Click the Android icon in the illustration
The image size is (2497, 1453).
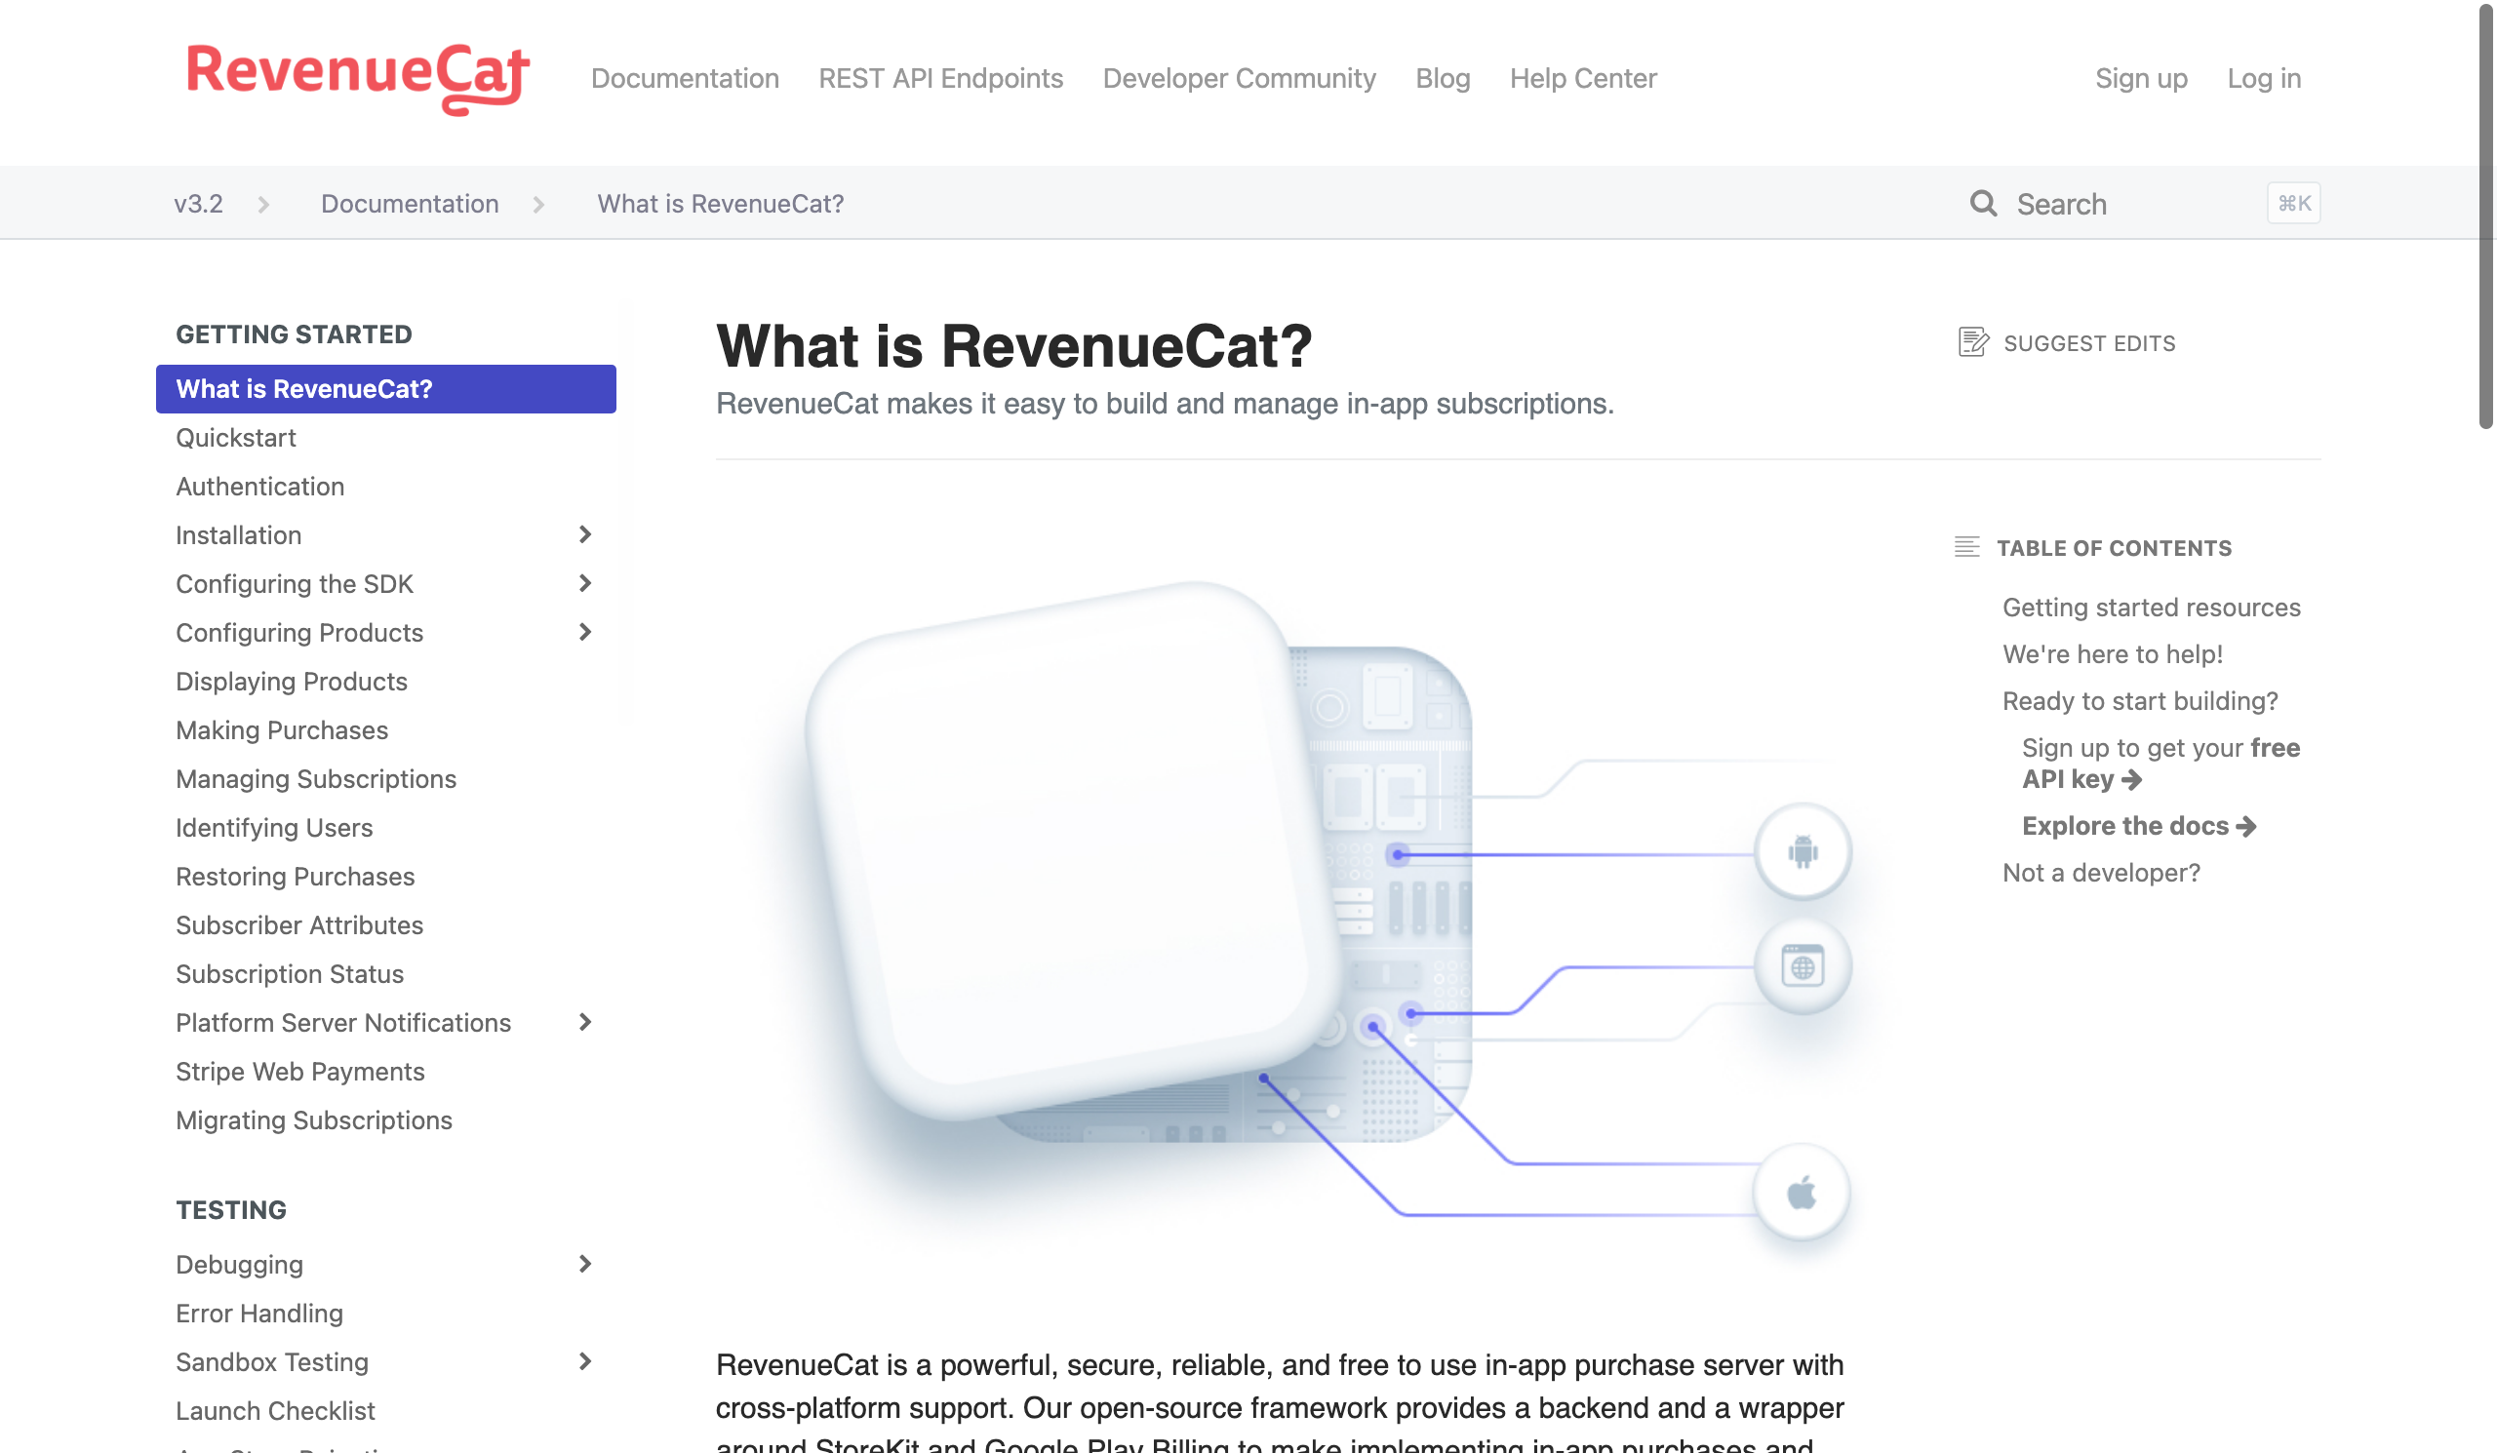tap(1802, 851)
